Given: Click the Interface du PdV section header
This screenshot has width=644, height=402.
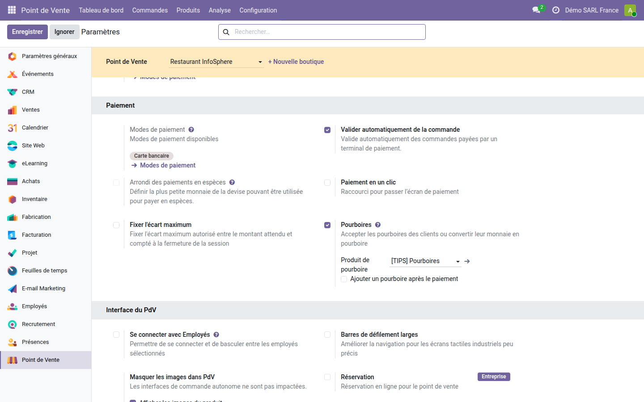Looking at the screenshot, I should click(x=131, y=310).
